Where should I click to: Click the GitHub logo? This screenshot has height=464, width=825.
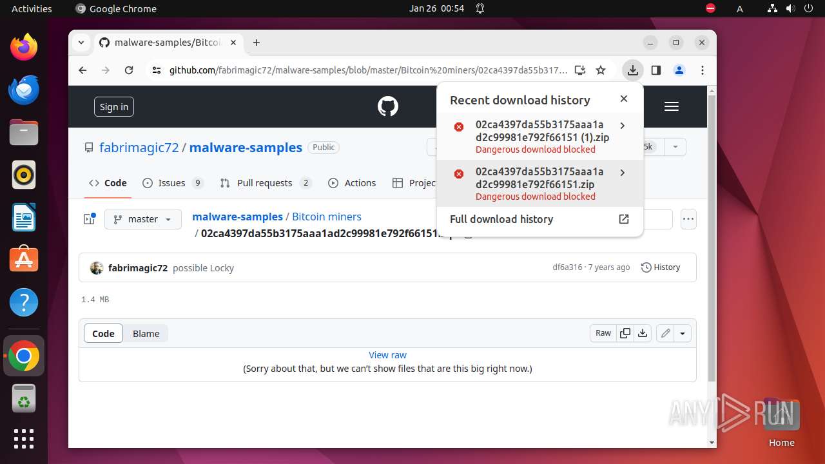pyautogui.click(x=388, y=106)
